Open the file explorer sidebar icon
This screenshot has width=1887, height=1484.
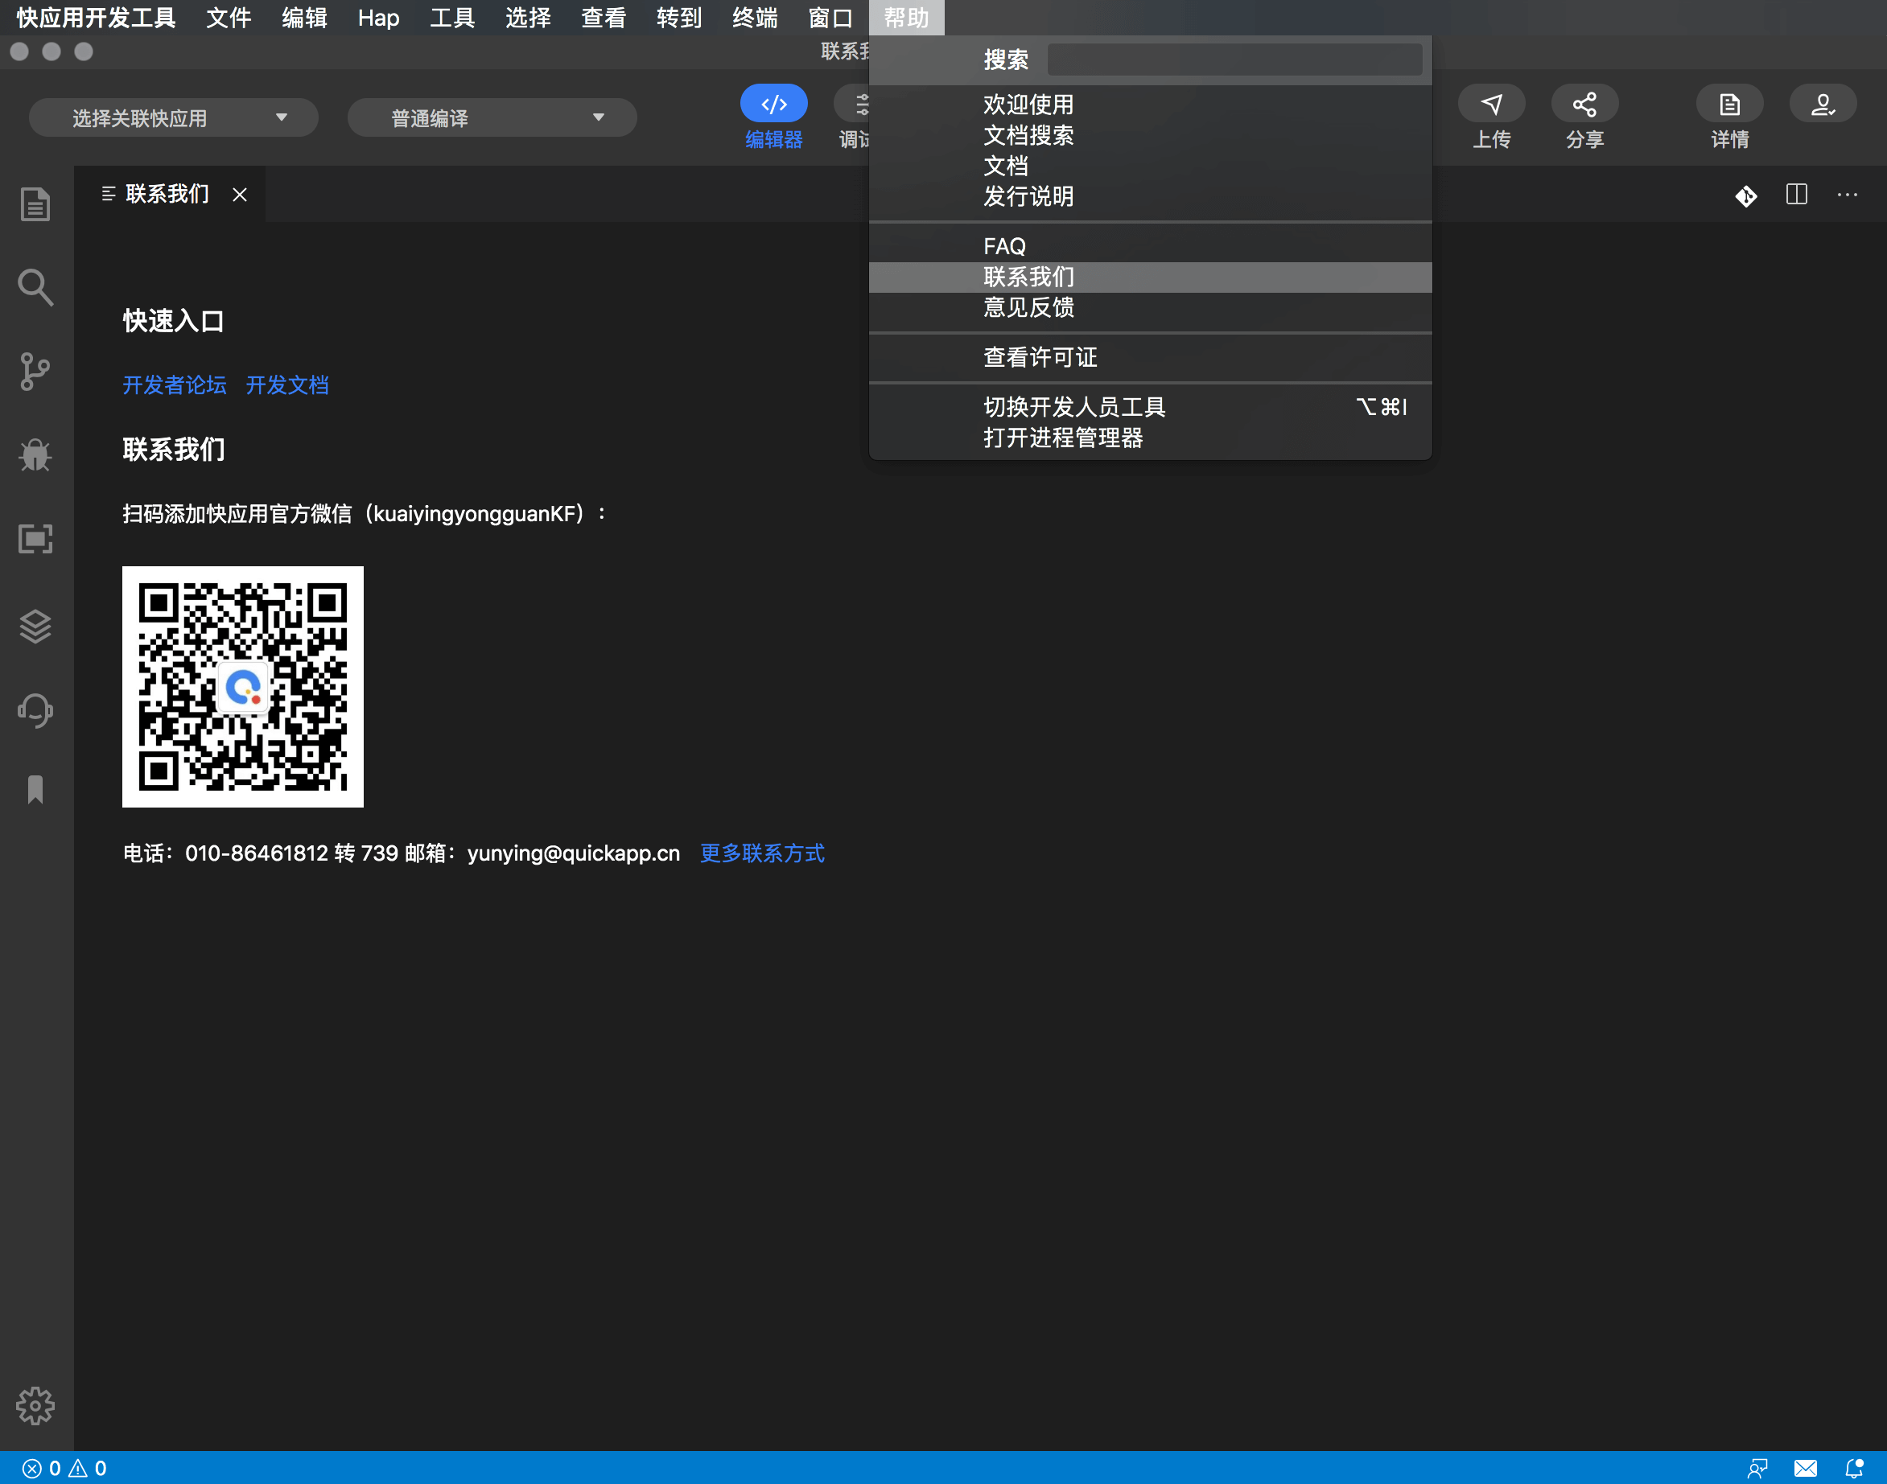coord(35,204)
